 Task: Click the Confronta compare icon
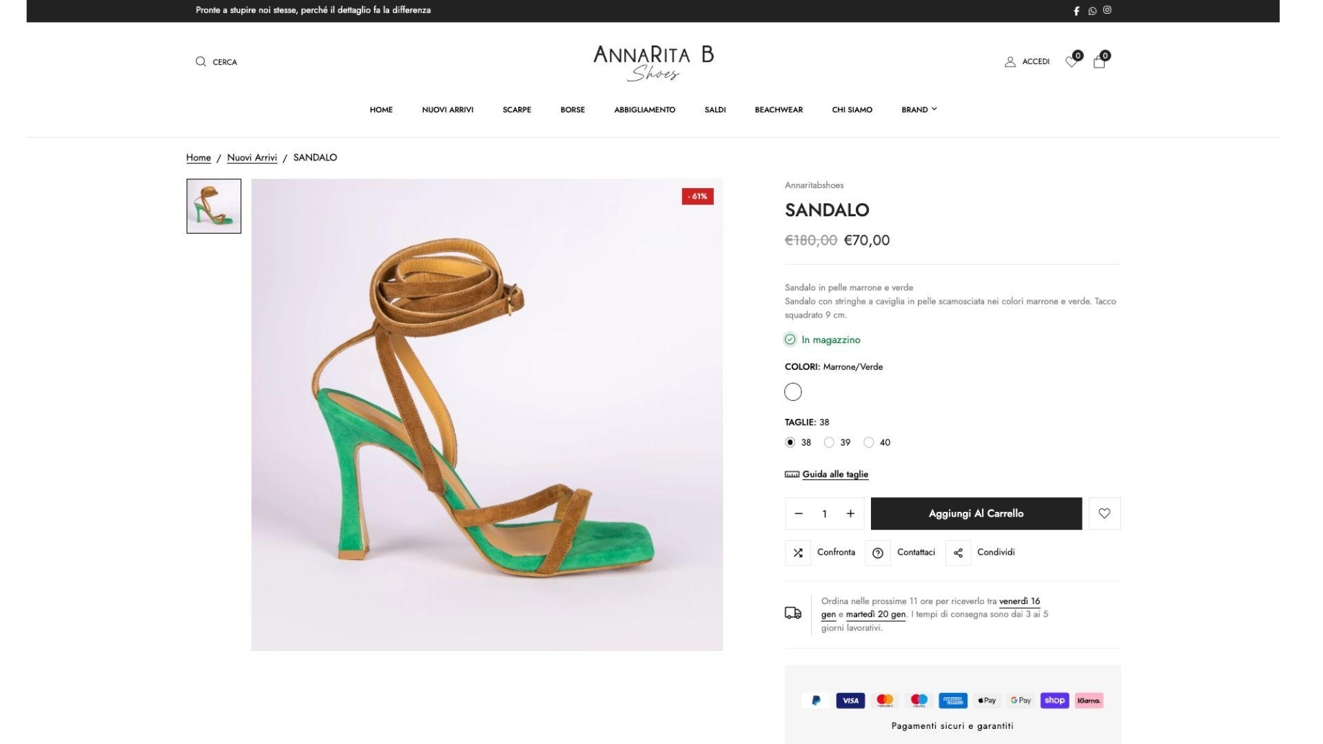pyautogui.click(x=798, y=553)
